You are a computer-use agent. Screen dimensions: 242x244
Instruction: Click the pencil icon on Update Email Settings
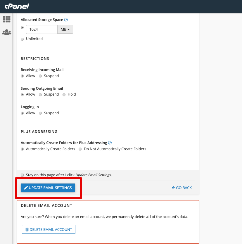(x=26, y=188)
